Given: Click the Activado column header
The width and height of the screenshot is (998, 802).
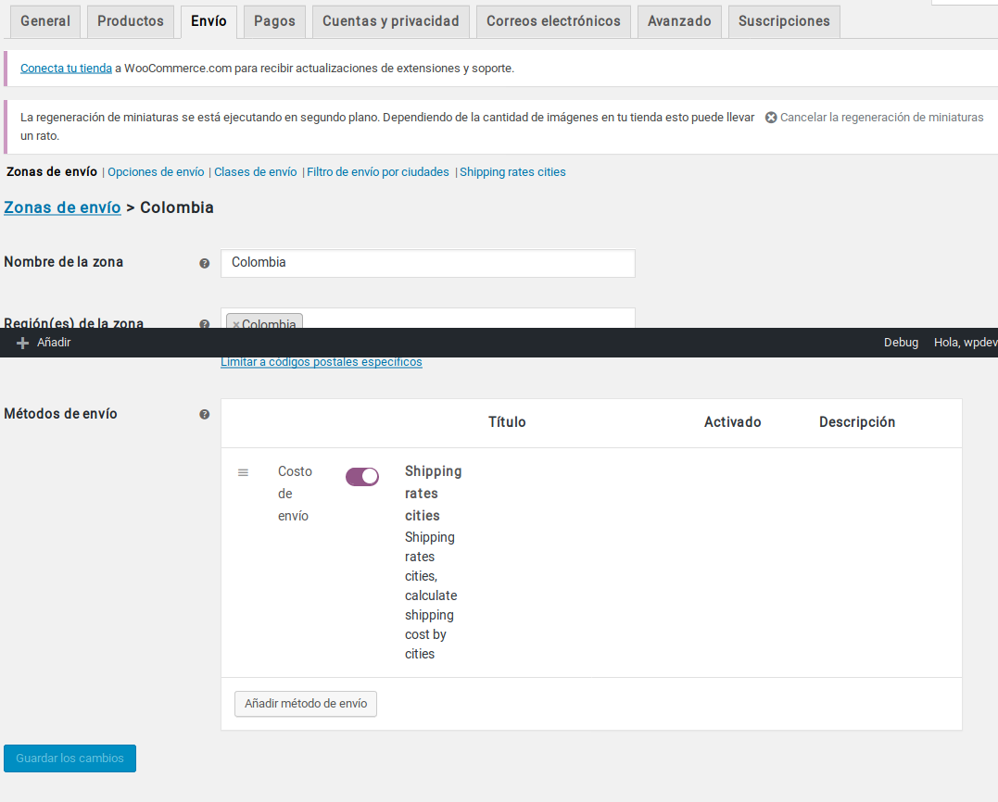Looking at the screenshot, I should [733, 422].
